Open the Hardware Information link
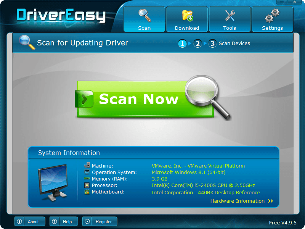 pos(237,201)
